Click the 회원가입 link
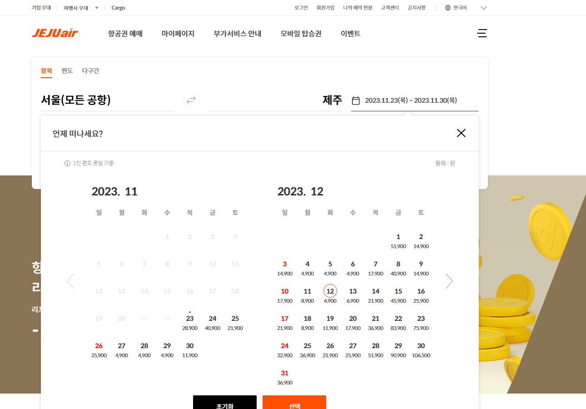Screen dimensions: 586x409 click(x=326, y=8)
